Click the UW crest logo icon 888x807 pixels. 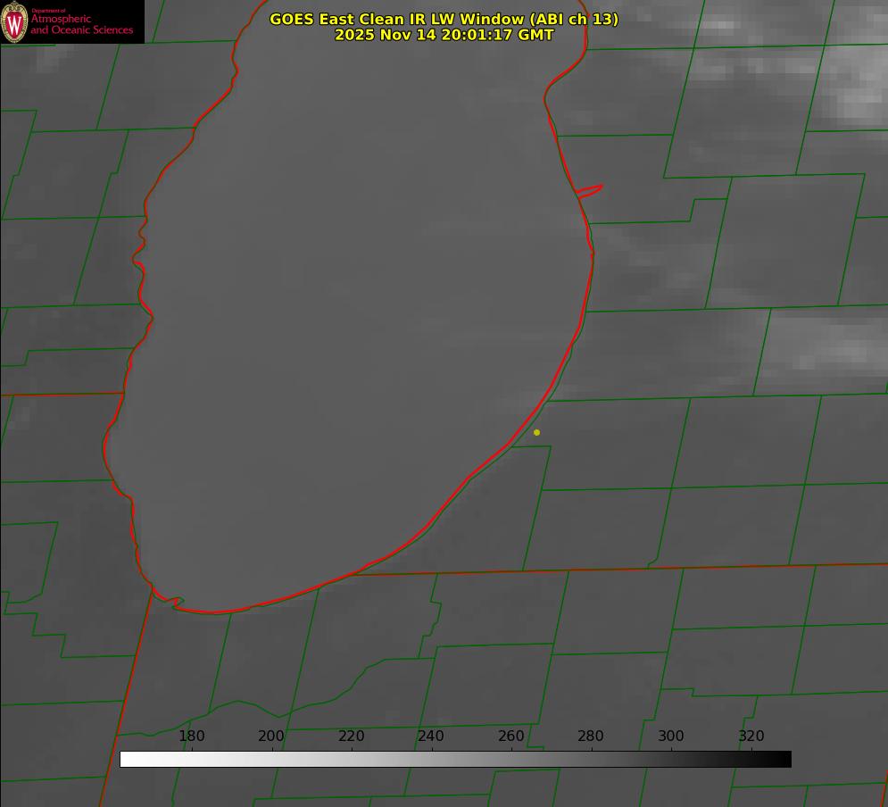15,22
